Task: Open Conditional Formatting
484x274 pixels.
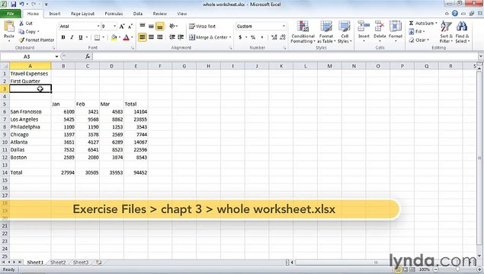Action: [303, 32]
